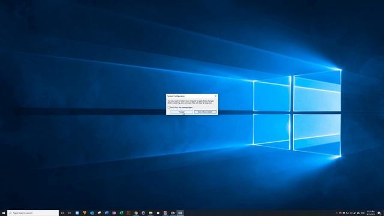Open Word from the taskbar
This screenshot has height=216, width=384.
(x=107, y=213)
